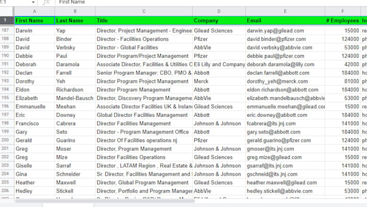The image size is (367, 207).
Task: Click the last name cell Mandel-Bausch
Action: point(75,98)
